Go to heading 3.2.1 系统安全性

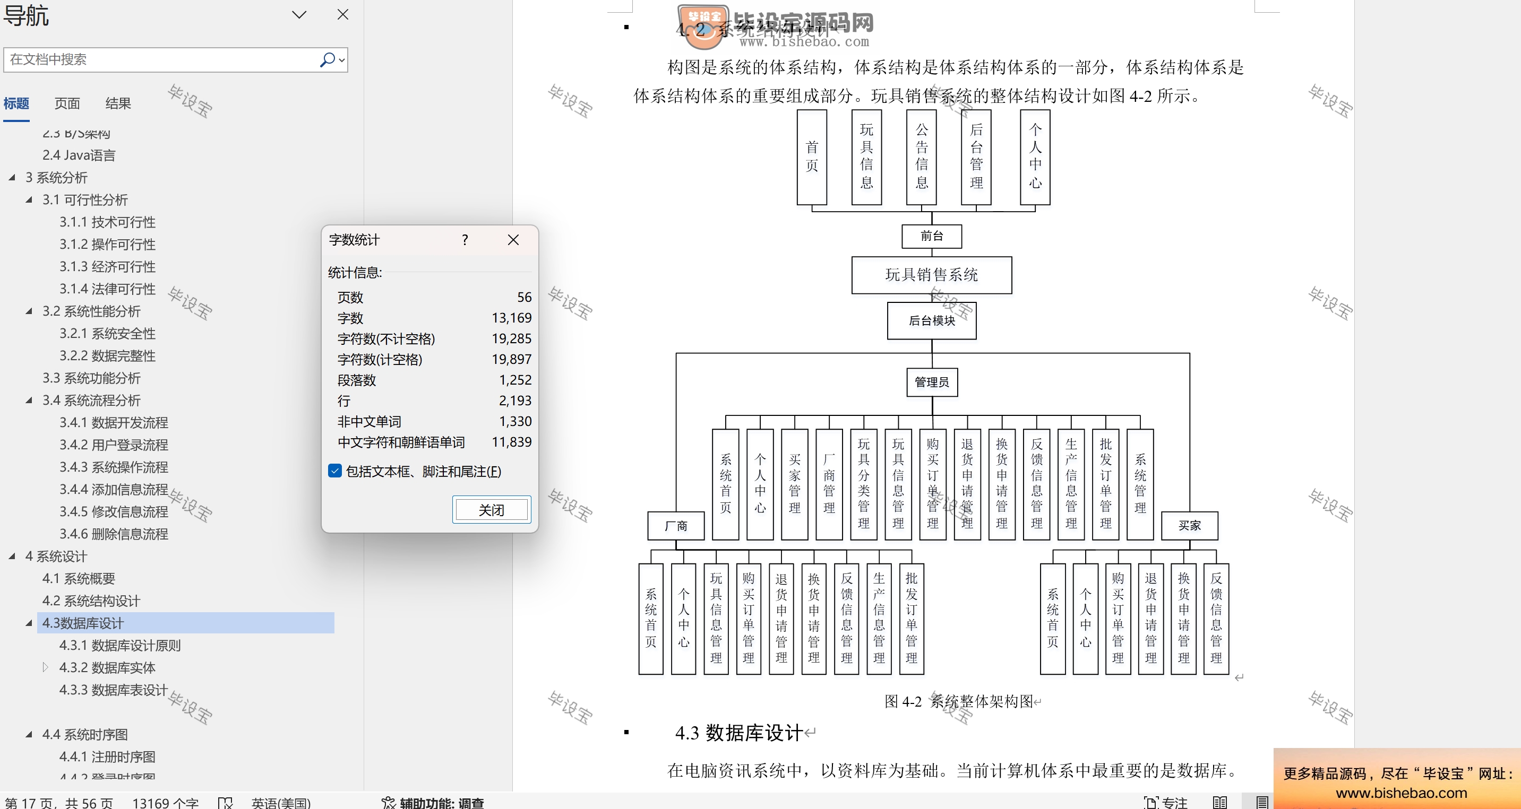[x=107, y=333]
